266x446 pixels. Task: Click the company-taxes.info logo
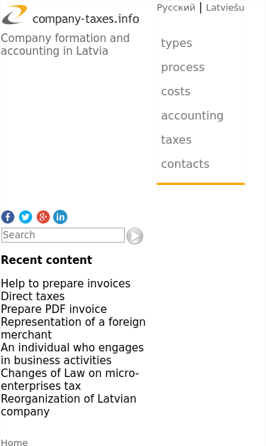[x=71, y=15]
